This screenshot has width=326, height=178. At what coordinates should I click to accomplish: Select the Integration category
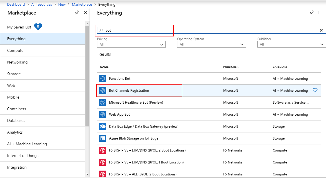[x=43, y=167]
